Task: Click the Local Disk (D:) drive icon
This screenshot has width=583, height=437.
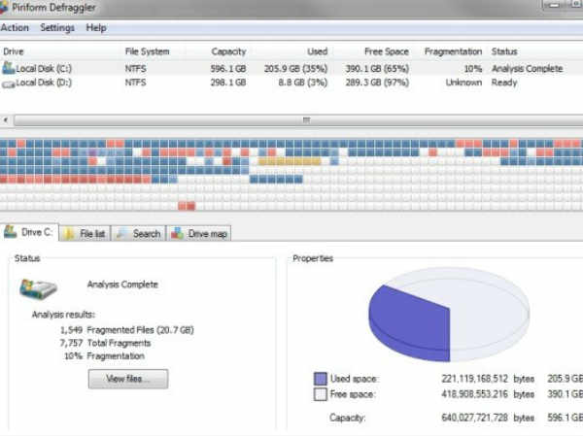Action: (x=8, y=84)
